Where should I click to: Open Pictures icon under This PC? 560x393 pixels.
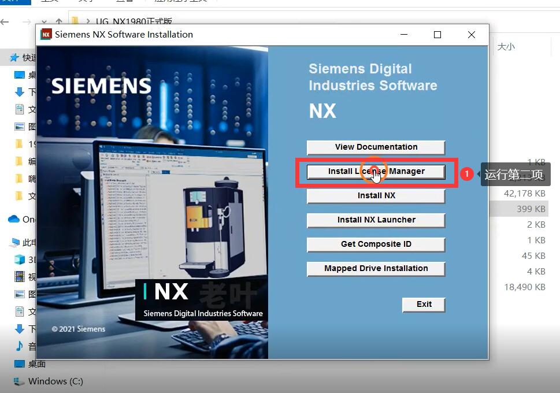(x=19, y=294)
